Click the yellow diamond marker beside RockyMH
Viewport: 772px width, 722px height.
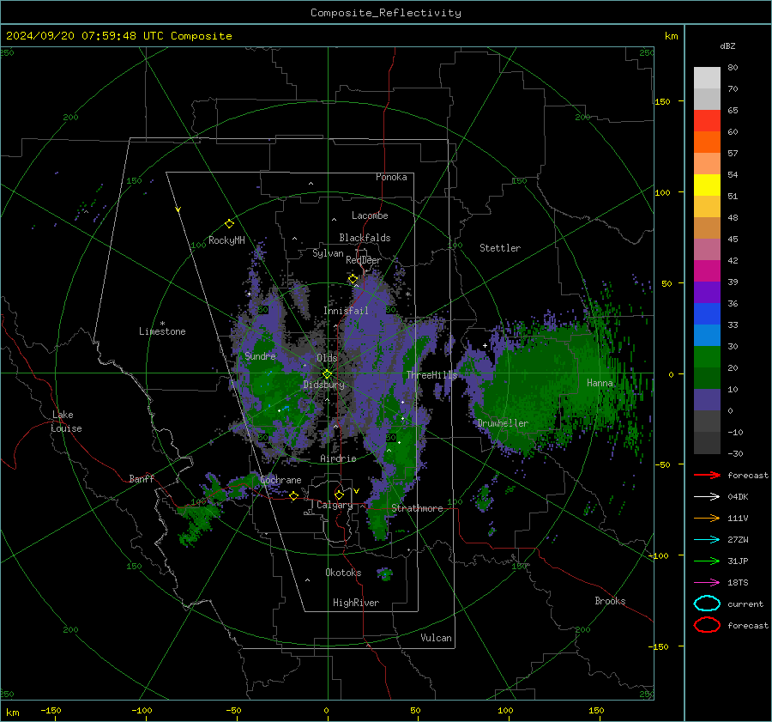(229, 224)
